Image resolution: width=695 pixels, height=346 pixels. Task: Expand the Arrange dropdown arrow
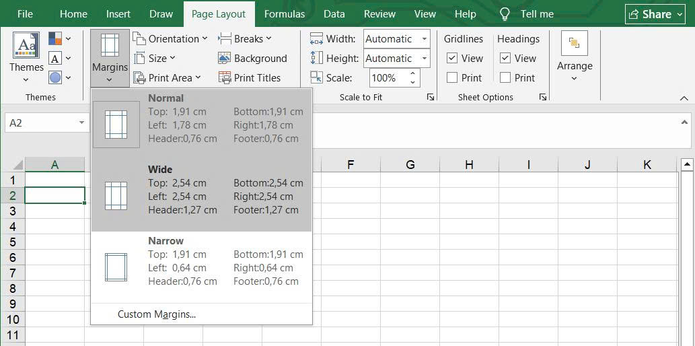click(575, 79)
